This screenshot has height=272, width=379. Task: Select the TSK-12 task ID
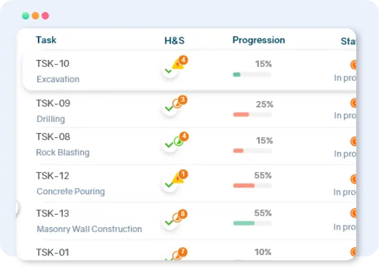[x=53, y=176]
